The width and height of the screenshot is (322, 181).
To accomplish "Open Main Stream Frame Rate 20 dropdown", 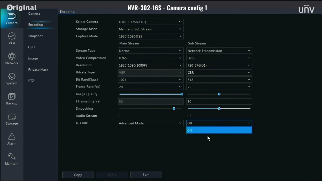I will [150, 87].
